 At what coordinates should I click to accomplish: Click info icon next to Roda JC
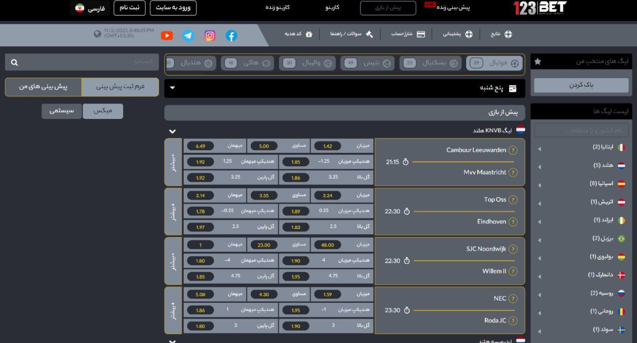[513, 321]
